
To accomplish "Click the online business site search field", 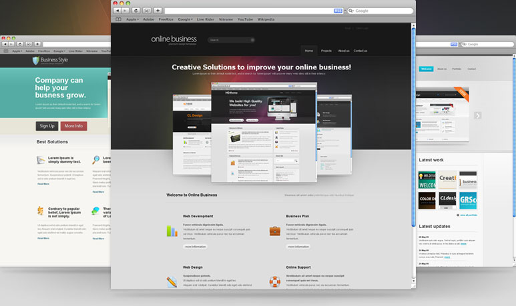I will click(x=230, y=40).
